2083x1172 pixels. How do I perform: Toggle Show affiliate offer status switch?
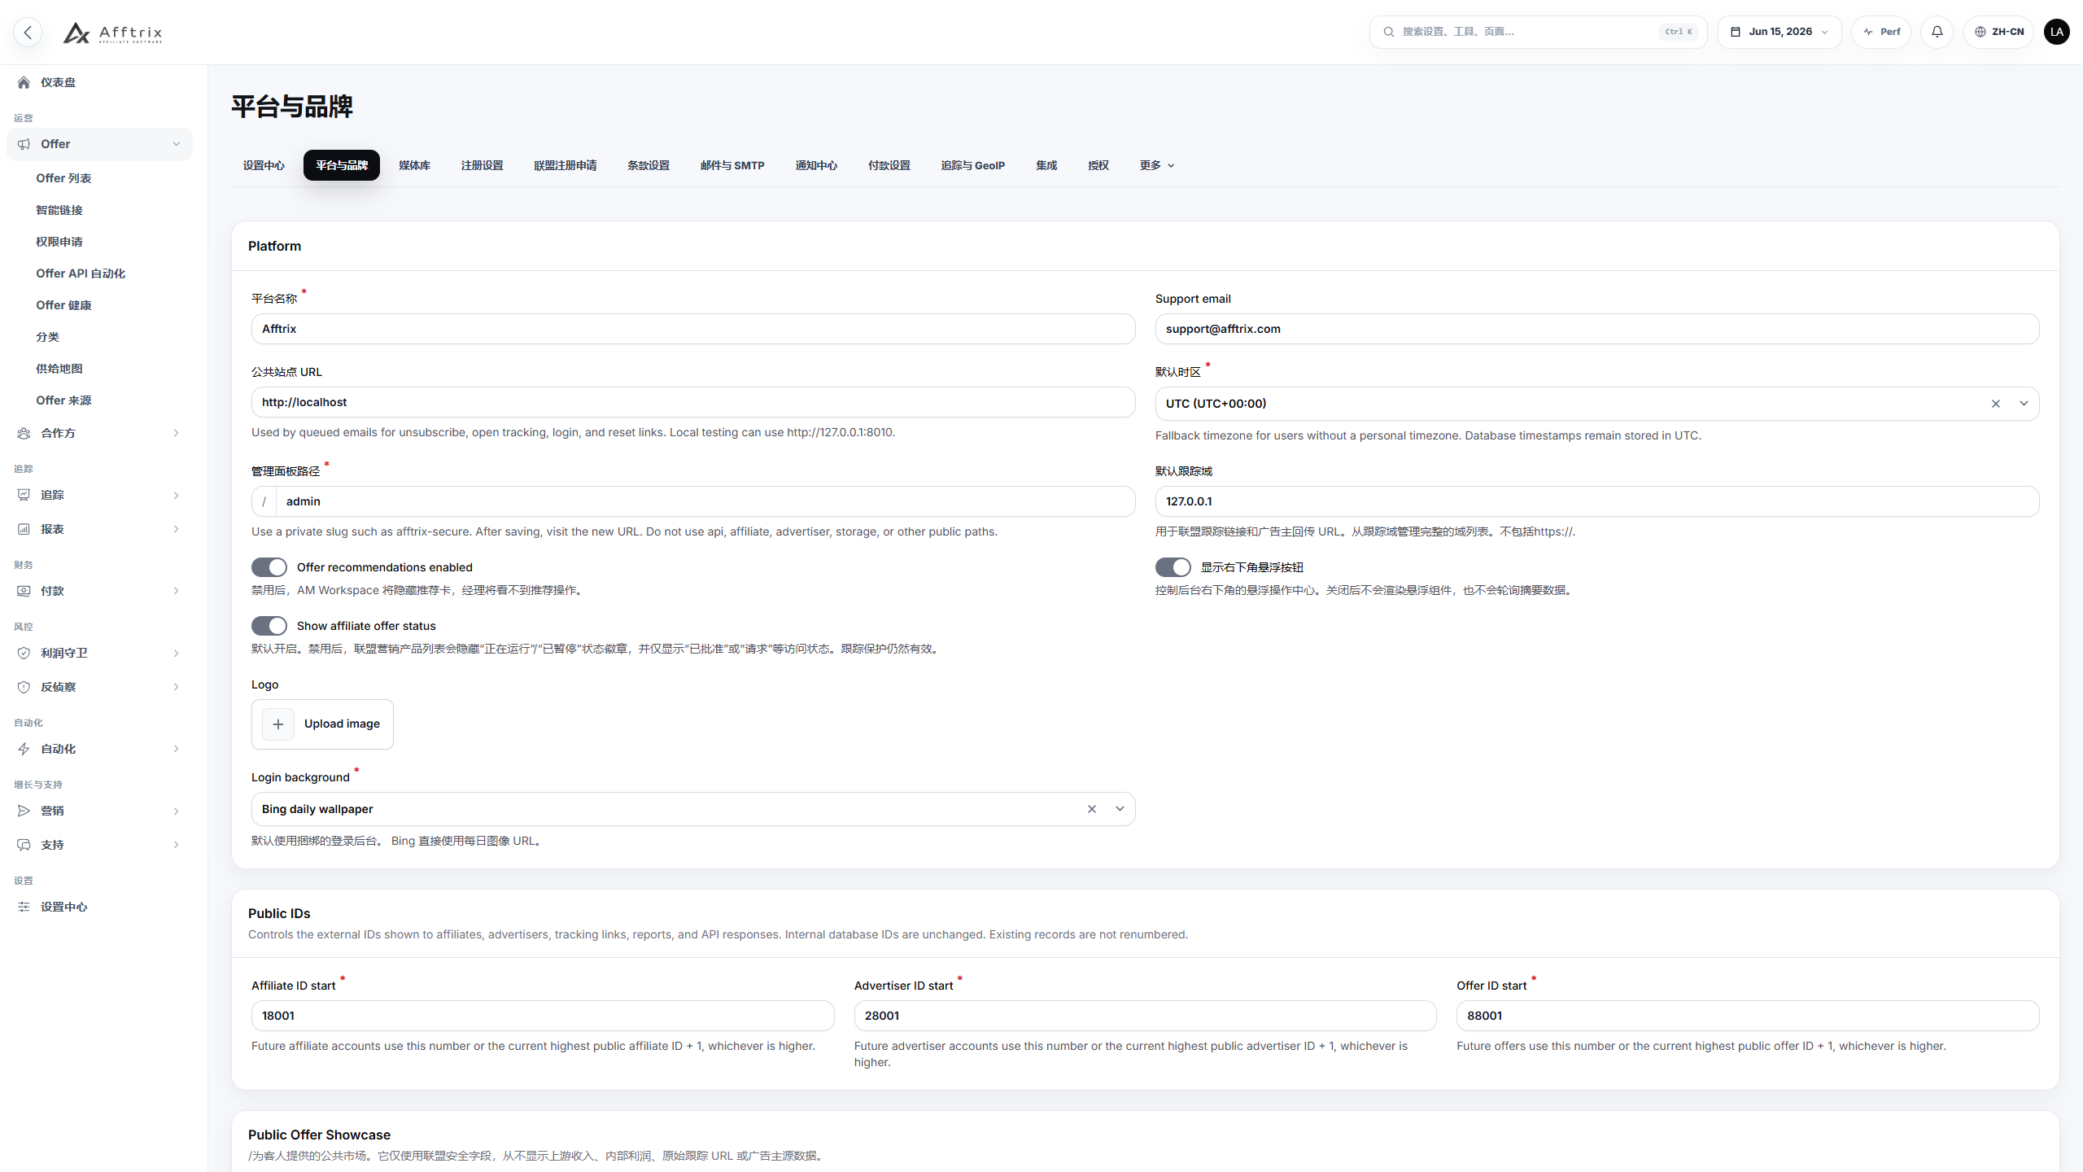(x=269, y=626)
